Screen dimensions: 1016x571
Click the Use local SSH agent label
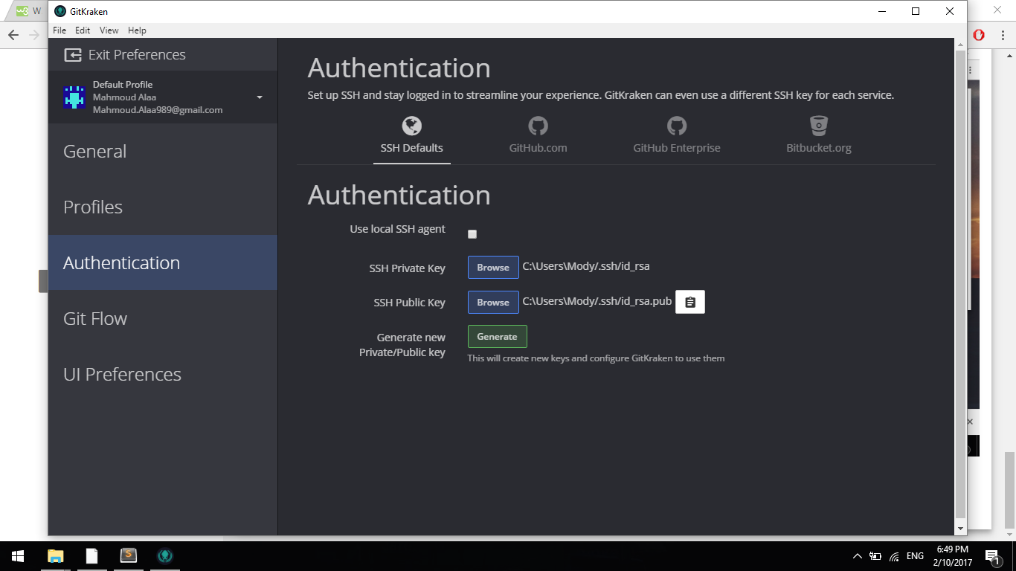pos(397,229)
